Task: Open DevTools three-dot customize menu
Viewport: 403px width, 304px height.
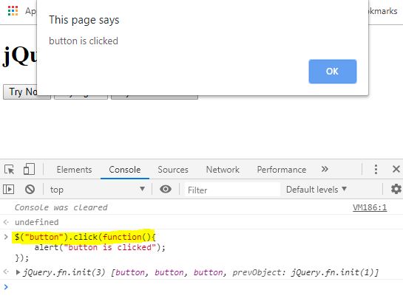Action: 376,169
